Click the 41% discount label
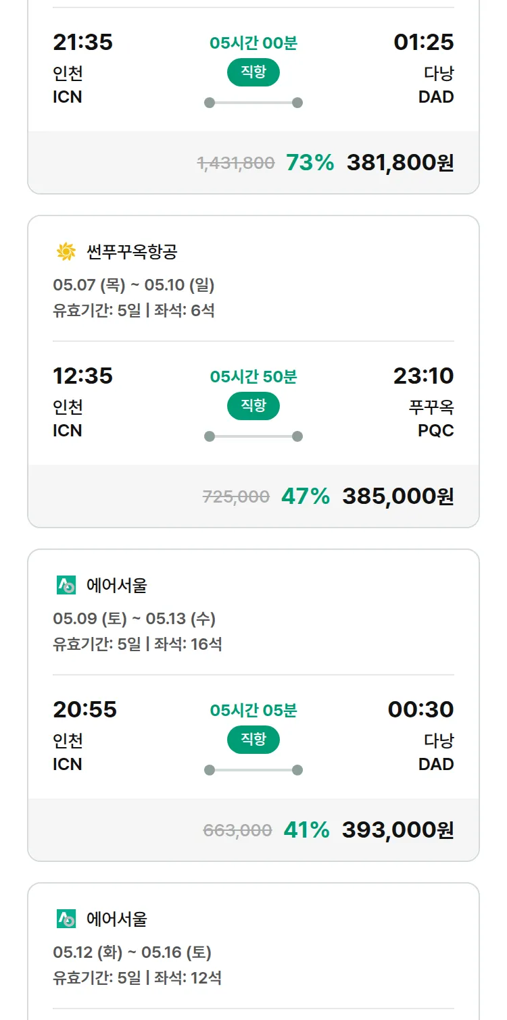The image size is (507, 1020). (x=306, y=830)
